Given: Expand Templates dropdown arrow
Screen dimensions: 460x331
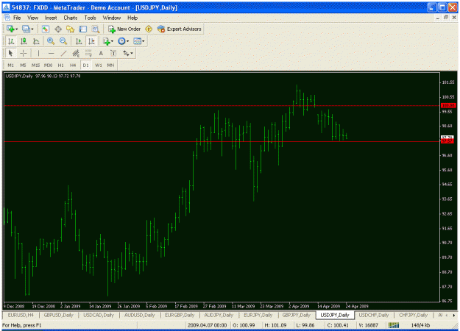Looking at the screenshot, I should (144, 41).
